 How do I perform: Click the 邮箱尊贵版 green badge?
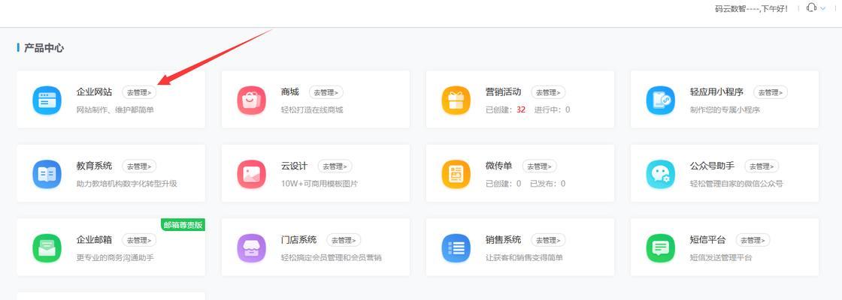click(x=183, y=225)
